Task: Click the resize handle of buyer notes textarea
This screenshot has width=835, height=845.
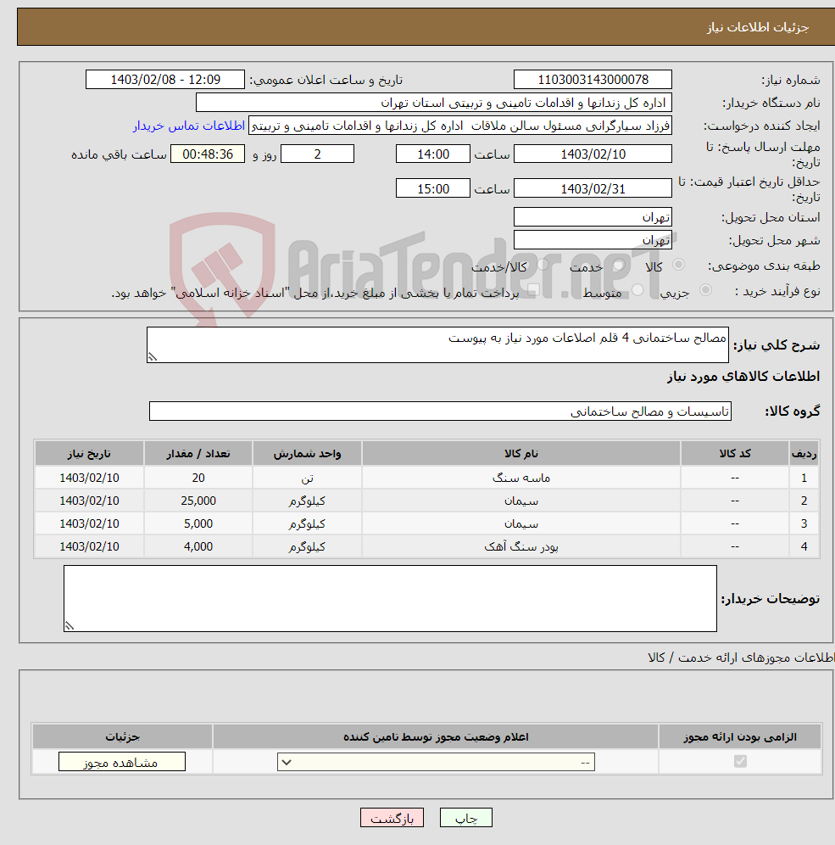Action: click(x=70, y=625)
